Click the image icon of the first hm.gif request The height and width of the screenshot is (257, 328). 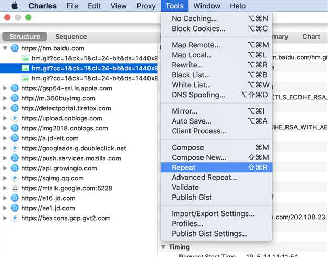click(25, 58)
